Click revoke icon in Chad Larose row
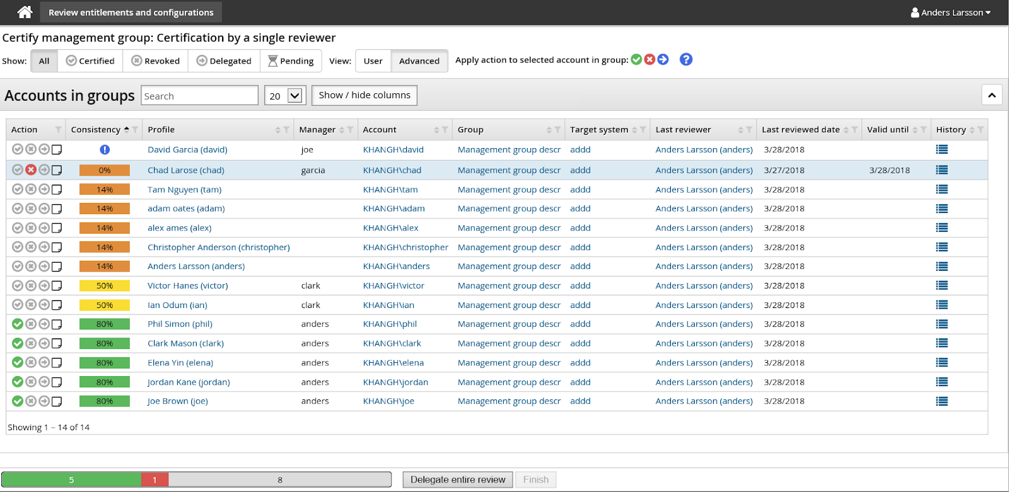 (x=31, y=169)
